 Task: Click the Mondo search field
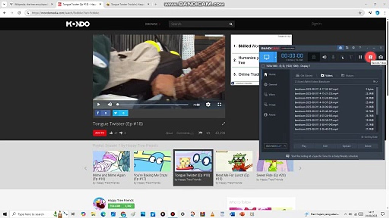pos(198,24)
